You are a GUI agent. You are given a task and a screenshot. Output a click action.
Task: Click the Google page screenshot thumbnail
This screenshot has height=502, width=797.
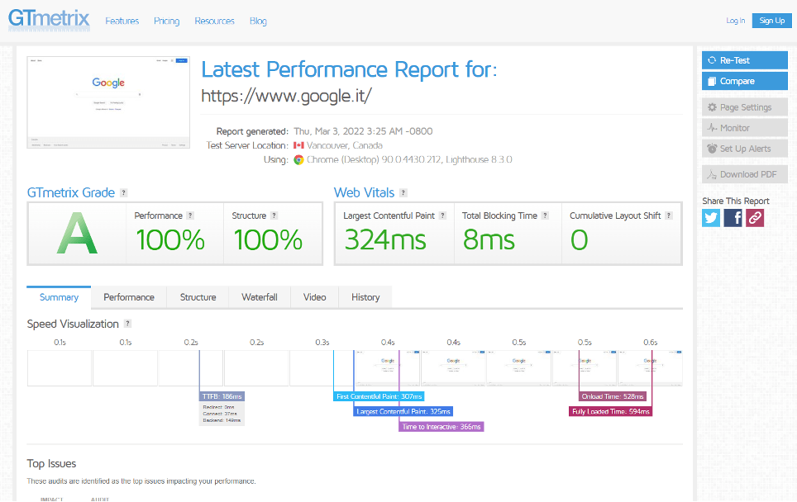pyautogui.click(x=108, y=102)
